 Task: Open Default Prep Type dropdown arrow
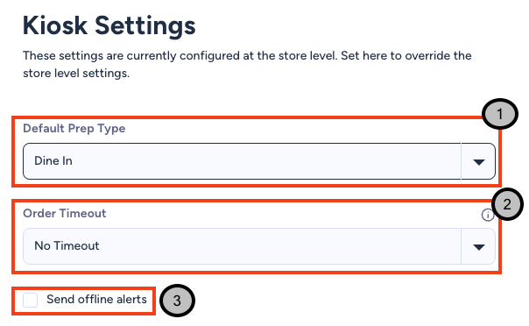pos(479,162)
